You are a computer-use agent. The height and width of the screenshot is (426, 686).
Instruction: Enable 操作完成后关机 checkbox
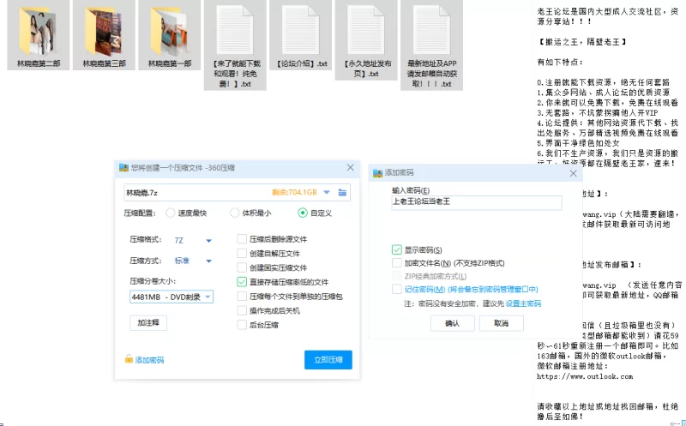[x=242, y=310]
